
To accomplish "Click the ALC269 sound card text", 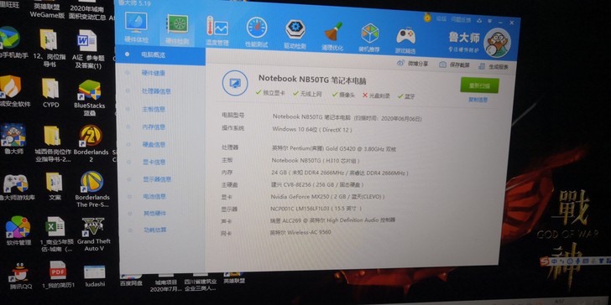I will click(332, 220).
